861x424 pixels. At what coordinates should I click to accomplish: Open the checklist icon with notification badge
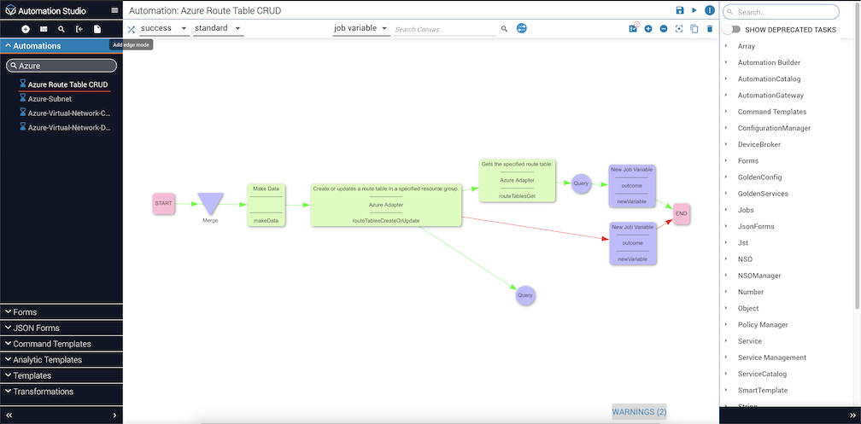[633, 28]
